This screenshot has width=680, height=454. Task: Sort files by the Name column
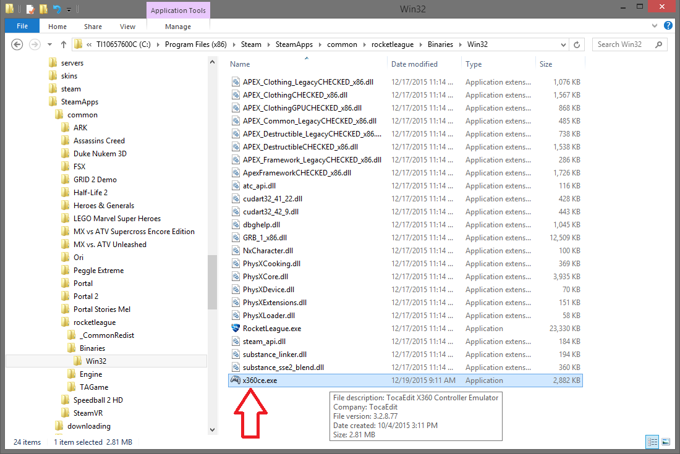click(240, 64)
